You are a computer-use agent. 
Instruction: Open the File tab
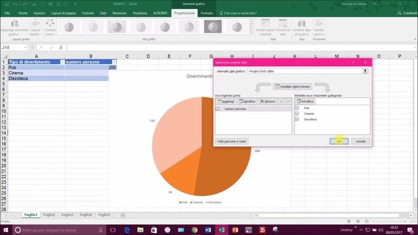click(7, 13)
